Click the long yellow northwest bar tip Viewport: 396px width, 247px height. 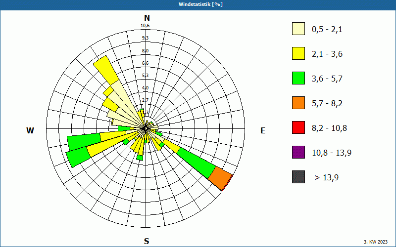pyautogui.click(x=106, y=70)
